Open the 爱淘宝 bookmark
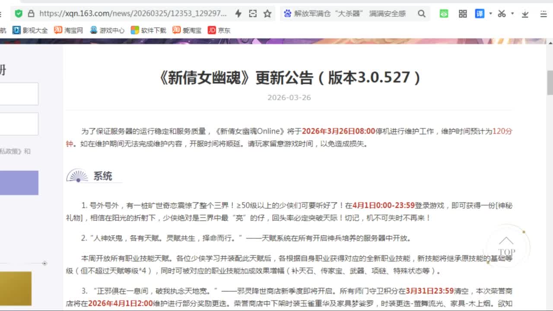 click(187, 30)
